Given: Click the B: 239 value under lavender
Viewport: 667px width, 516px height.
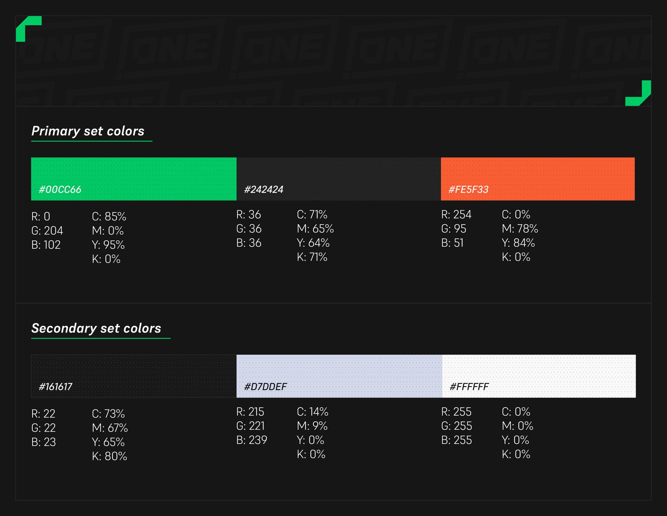Looking at the screenshot, I should [252, 440].
